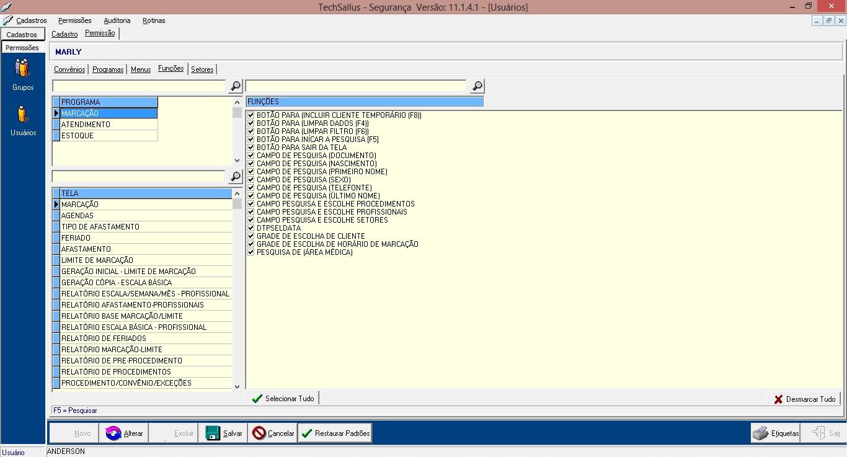
Task: Click scroll up arrow of TELA list
Action: tap(237, 193)
